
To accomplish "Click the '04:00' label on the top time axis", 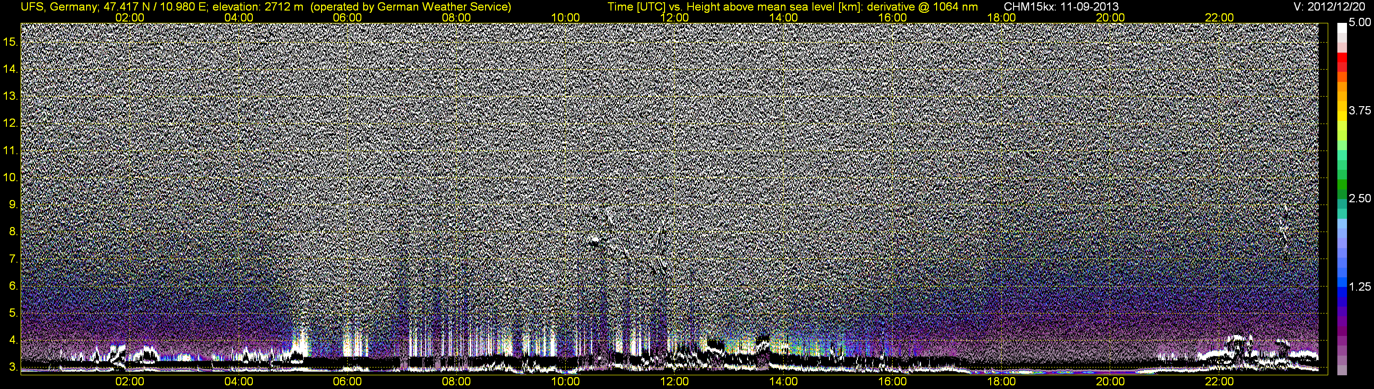I will [x=239, y=17].
